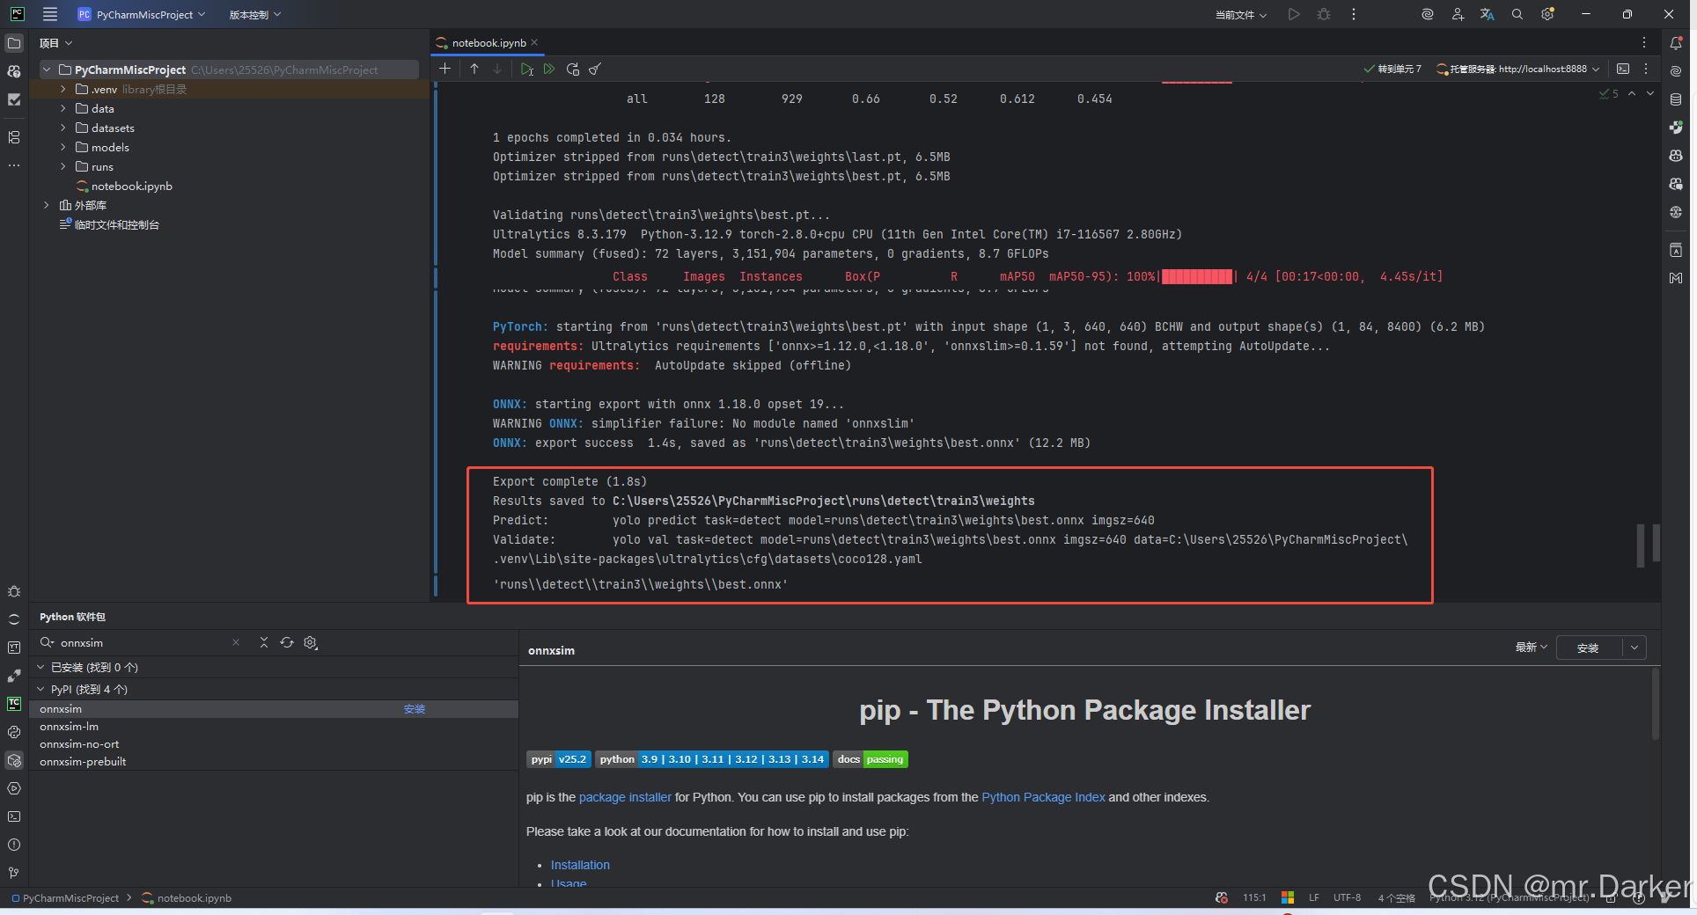
Task: Collapse the 已安装 packages group
Action: 40,667
